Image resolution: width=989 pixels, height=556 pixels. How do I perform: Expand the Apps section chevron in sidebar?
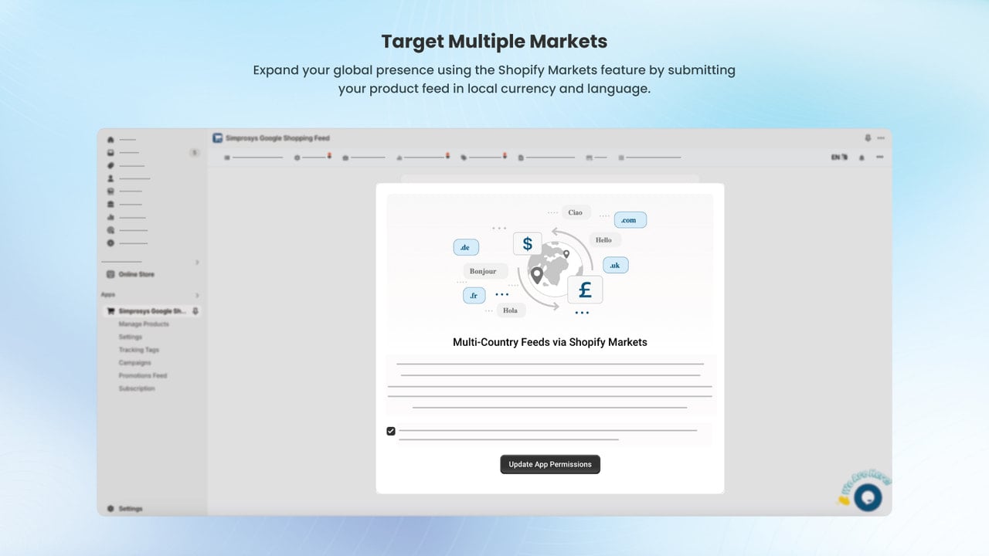[197, 295]
